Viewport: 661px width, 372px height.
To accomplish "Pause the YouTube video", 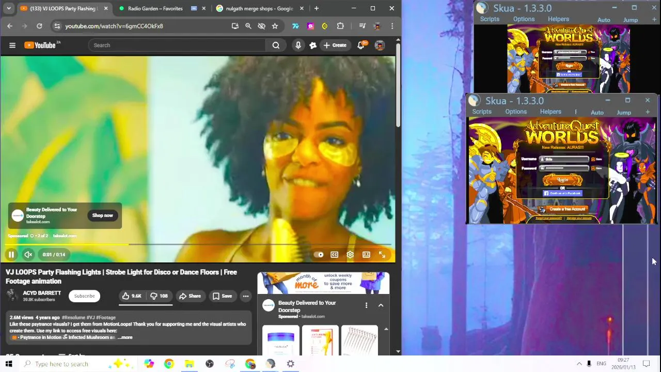I will (11, 254).
